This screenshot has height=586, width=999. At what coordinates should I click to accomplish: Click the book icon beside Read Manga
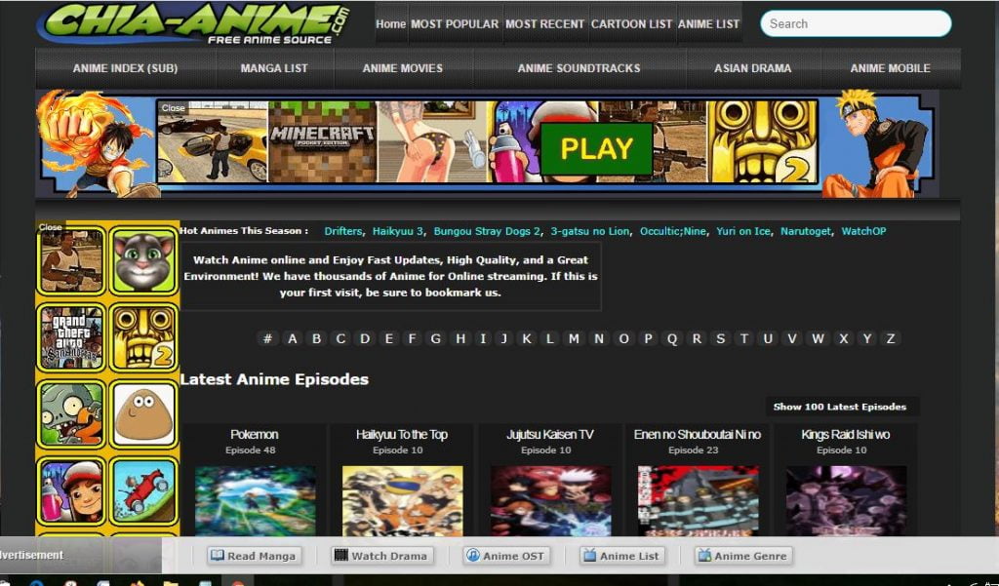pos(218,556)
